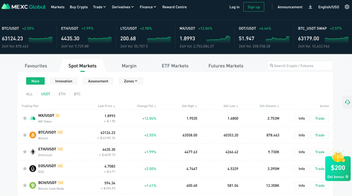Click Search Crypto / Futures field
Image resolution: width=352 pixels, height=196 pixels.
click(300, 66)
